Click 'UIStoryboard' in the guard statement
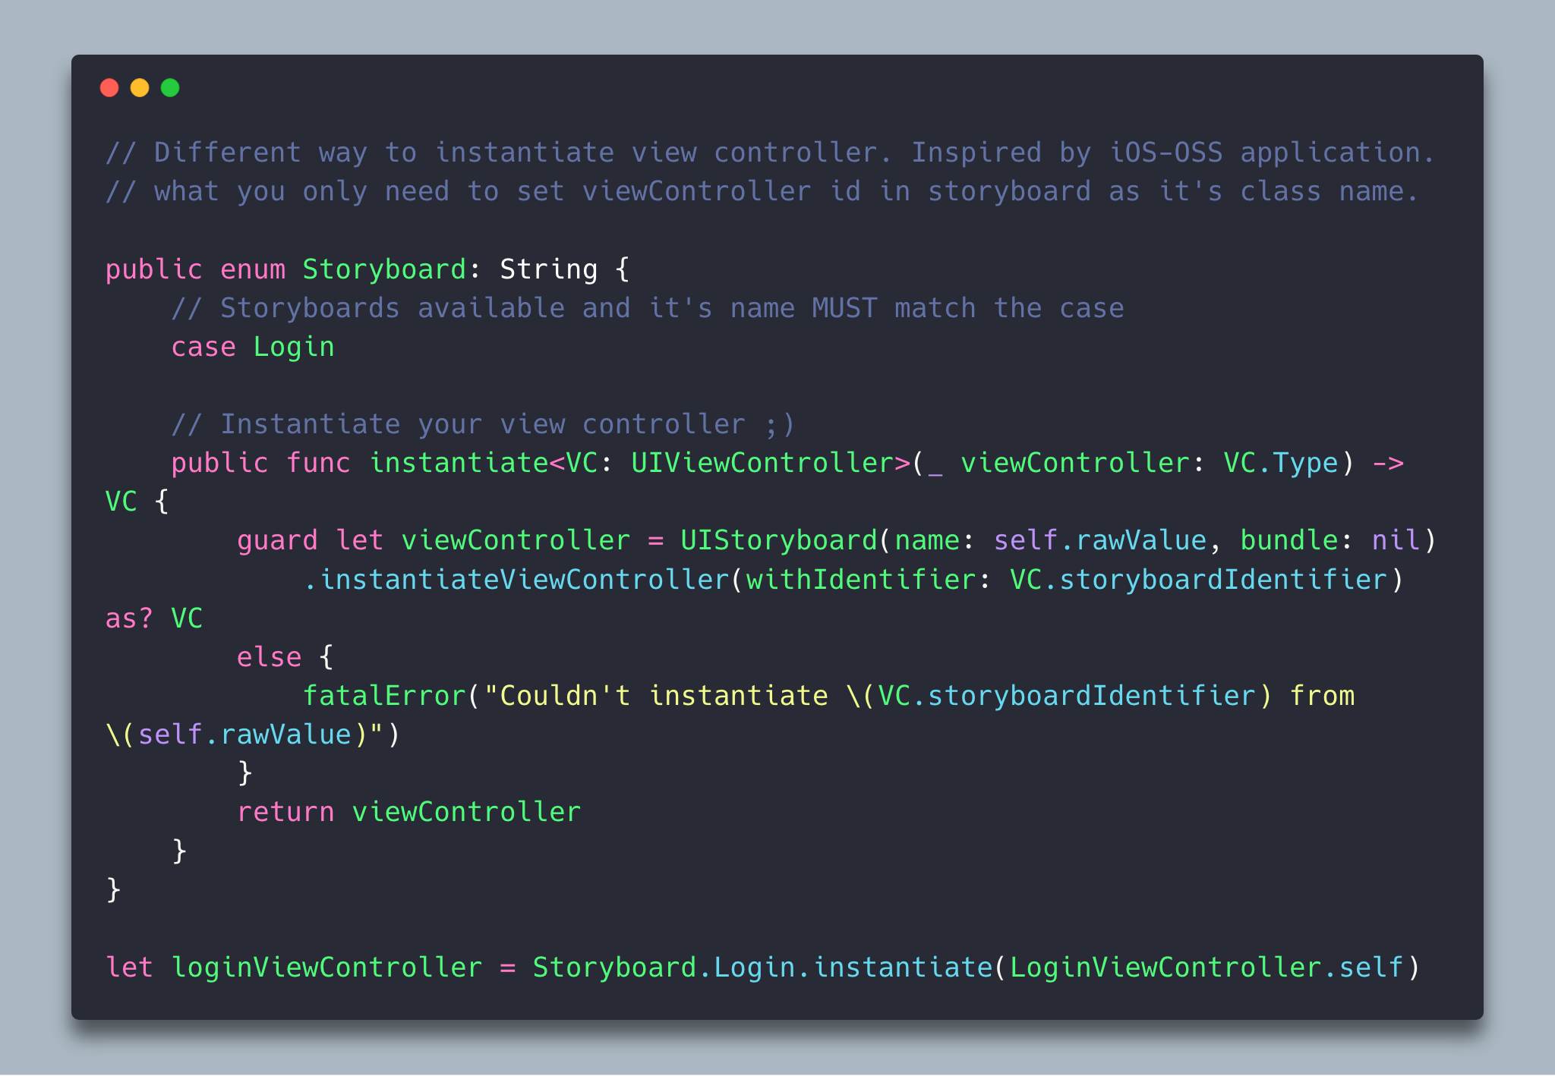This screenshot has width=1555, height=1076. coord(778,540)
